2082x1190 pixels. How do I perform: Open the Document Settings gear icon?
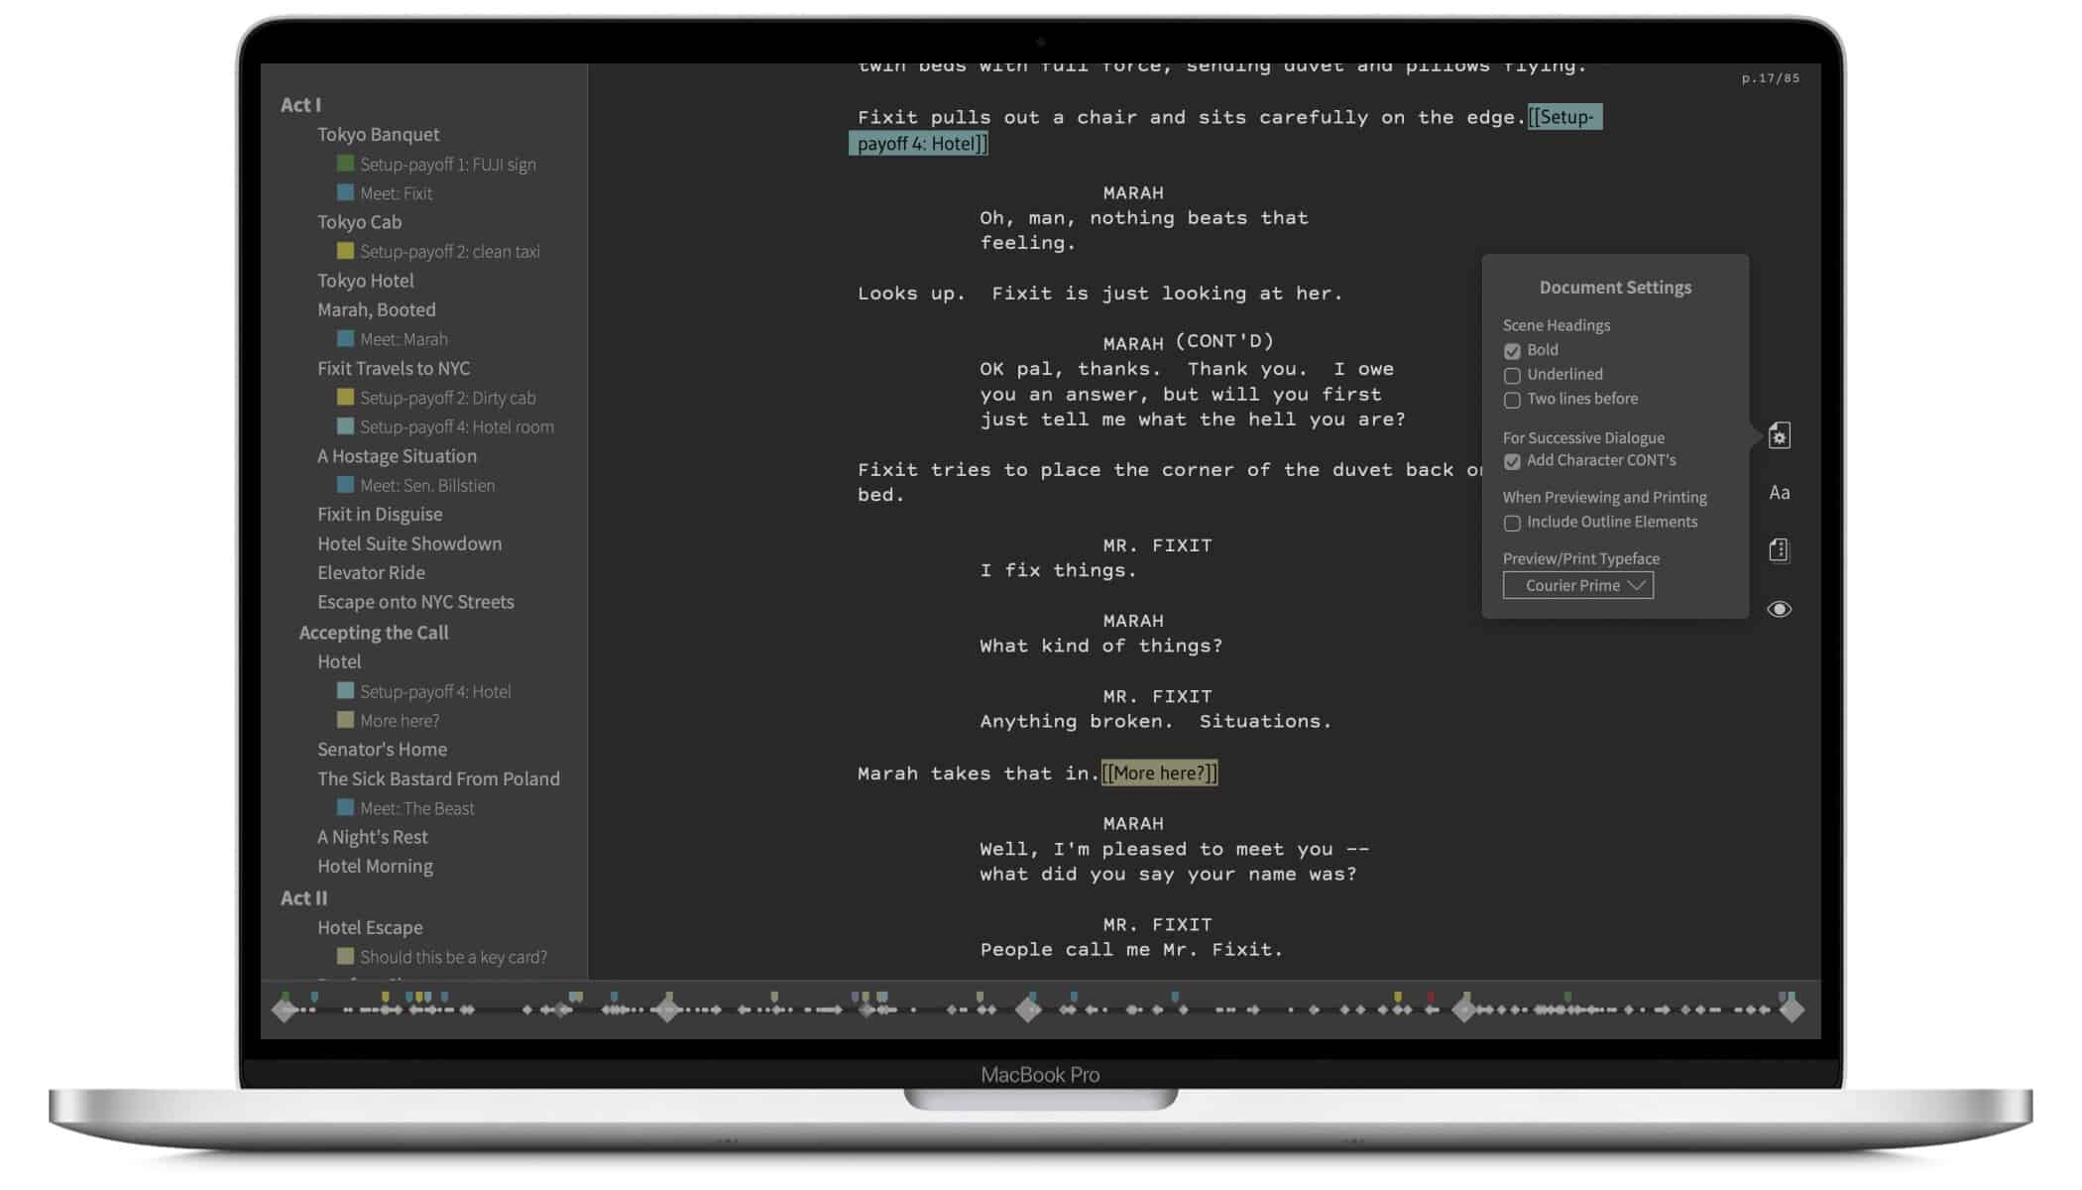click(1779, 436)
